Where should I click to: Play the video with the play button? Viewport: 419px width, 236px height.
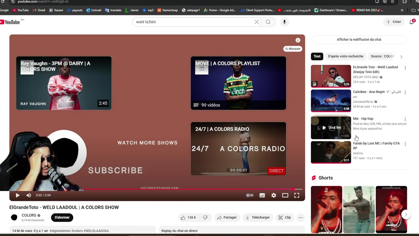(x=18, y=195)
